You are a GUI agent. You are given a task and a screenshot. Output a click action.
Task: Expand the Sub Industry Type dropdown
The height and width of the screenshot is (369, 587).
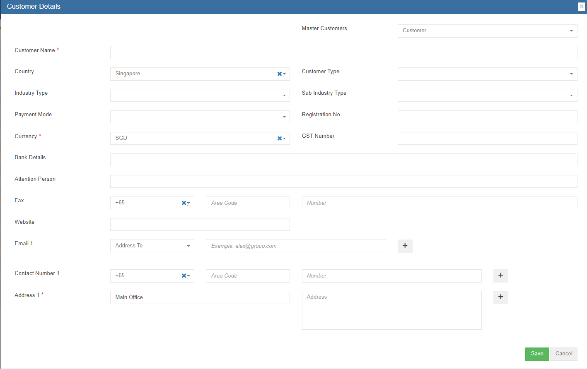click(487, 95)
